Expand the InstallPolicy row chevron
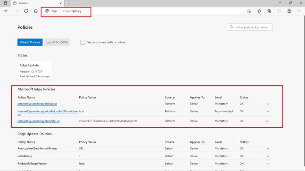 tap(268, 156)
